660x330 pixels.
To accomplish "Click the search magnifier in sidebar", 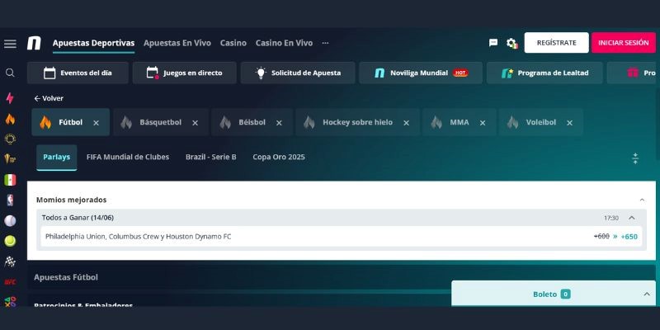I will [10, 73].
